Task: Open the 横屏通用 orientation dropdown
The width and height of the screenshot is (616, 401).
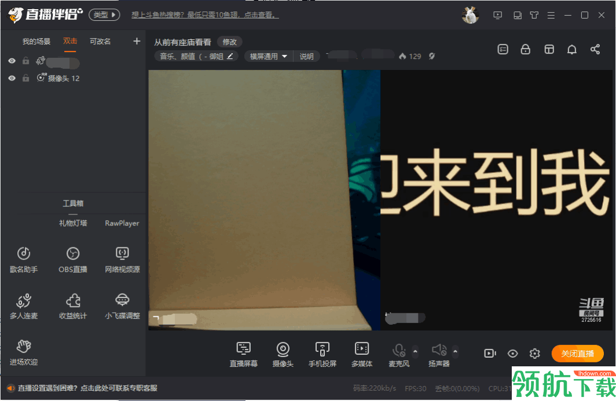Action: coord(268,56)
